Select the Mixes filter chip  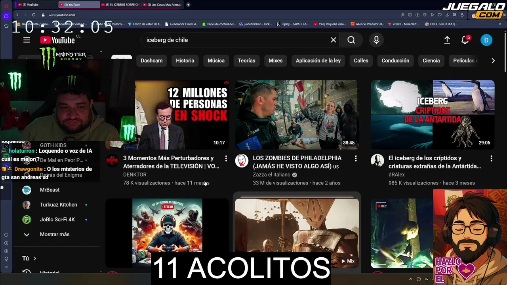click(275, 61)
